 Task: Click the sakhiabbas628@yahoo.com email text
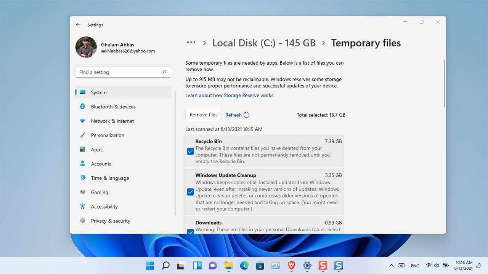[x=128, y=51]
